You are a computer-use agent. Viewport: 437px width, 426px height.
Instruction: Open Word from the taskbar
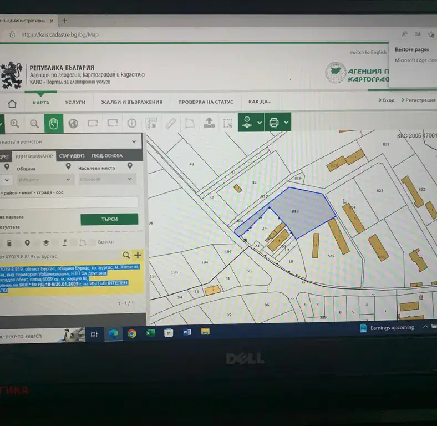tap(187, 332)
